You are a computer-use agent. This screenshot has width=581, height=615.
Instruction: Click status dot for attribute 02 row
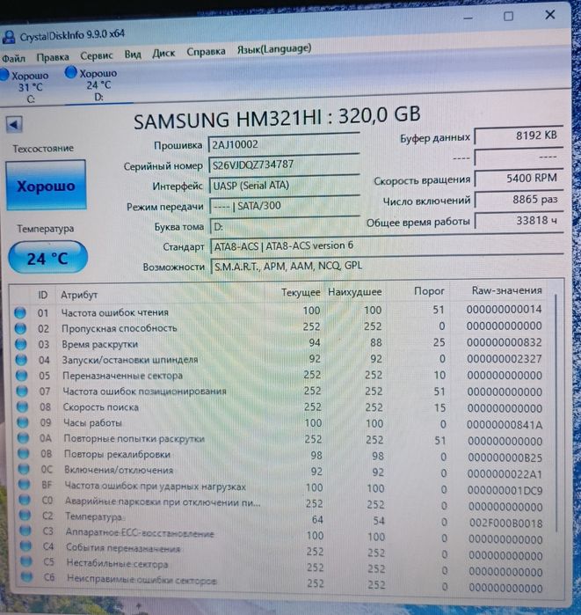click(20, 328)
